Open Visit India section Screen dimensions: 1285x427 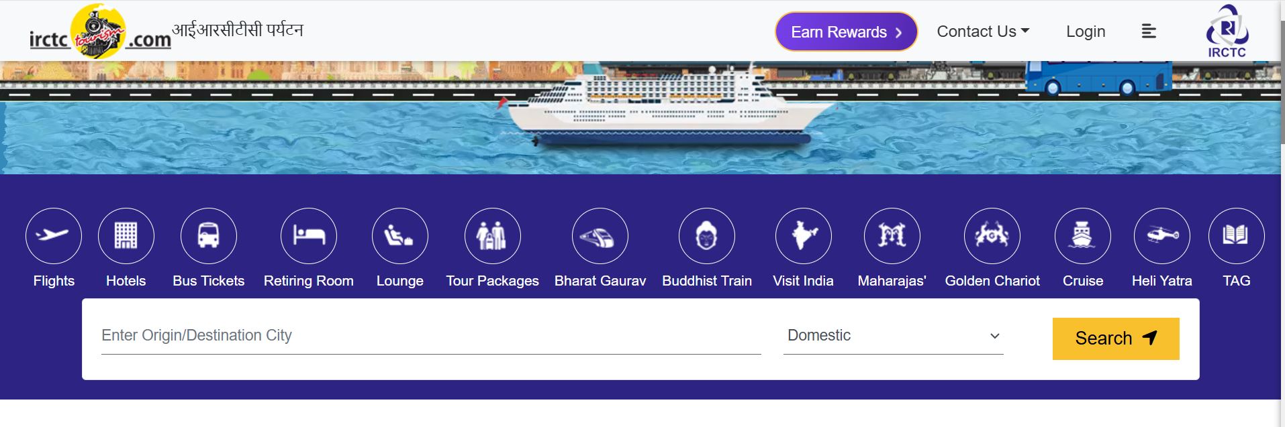pyautogui.click(x=804, y=236)
